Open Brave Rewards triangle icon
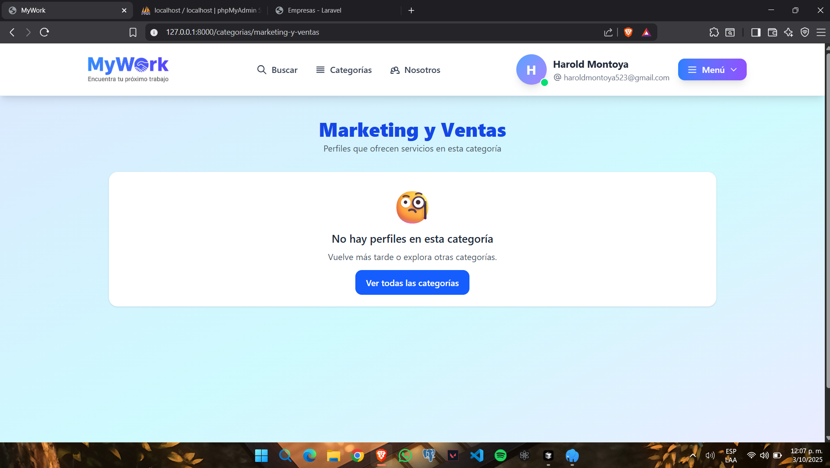 [x=646, y=32]
